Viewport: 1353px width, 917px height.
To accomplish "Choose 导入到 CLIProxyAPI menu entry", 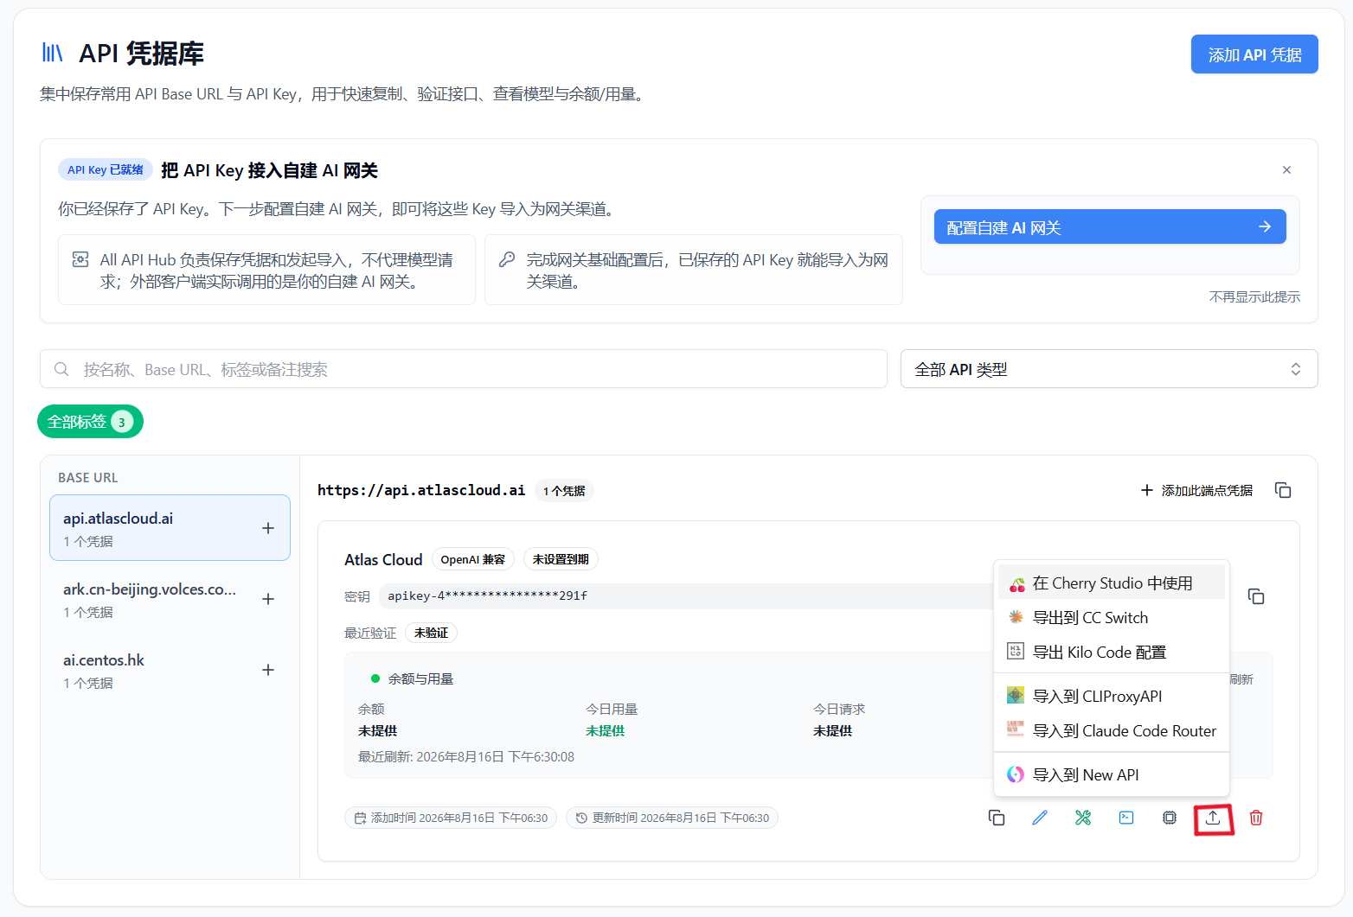I will click(1112, 696).
